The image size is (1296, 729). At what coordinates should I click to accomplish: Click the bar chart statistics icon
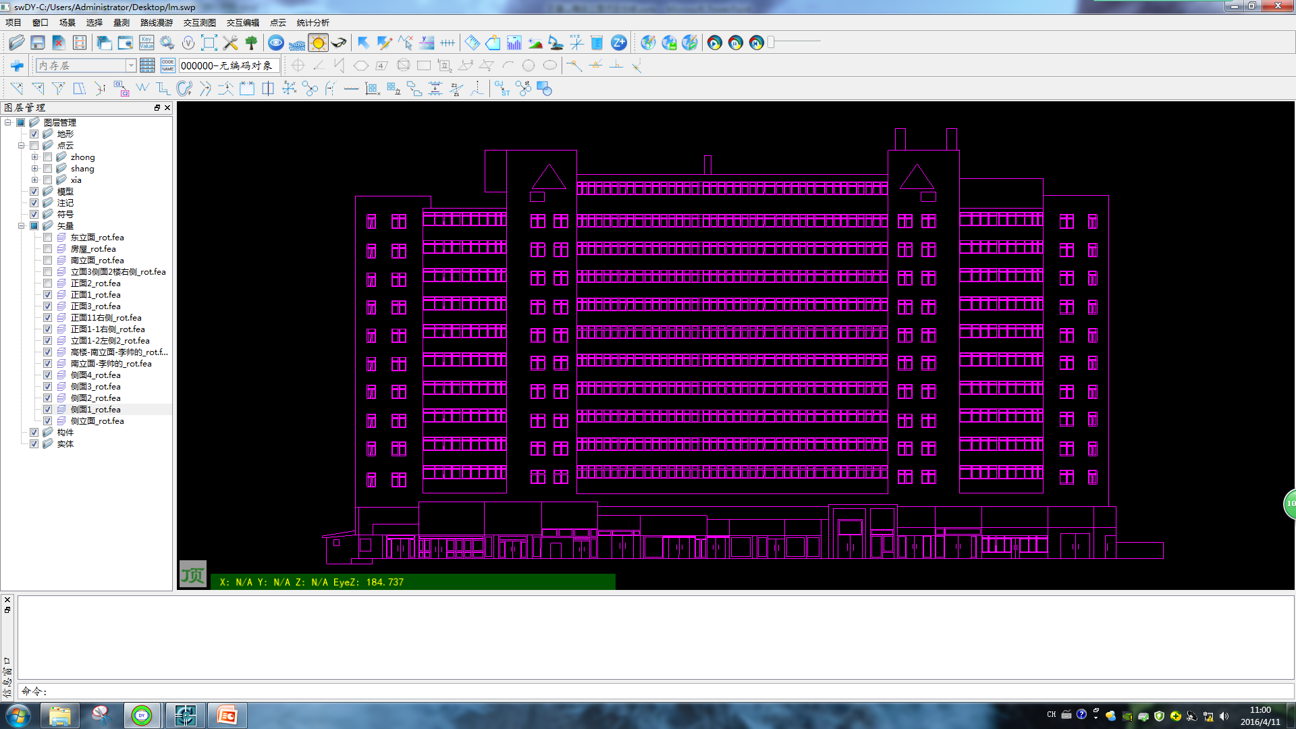pyautogui.click(x=514, y=43)
